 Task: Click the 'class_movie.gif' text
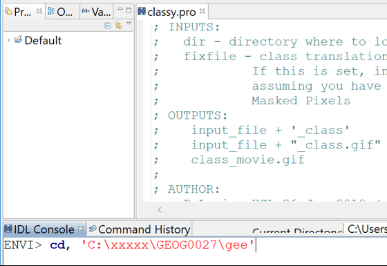248,160
